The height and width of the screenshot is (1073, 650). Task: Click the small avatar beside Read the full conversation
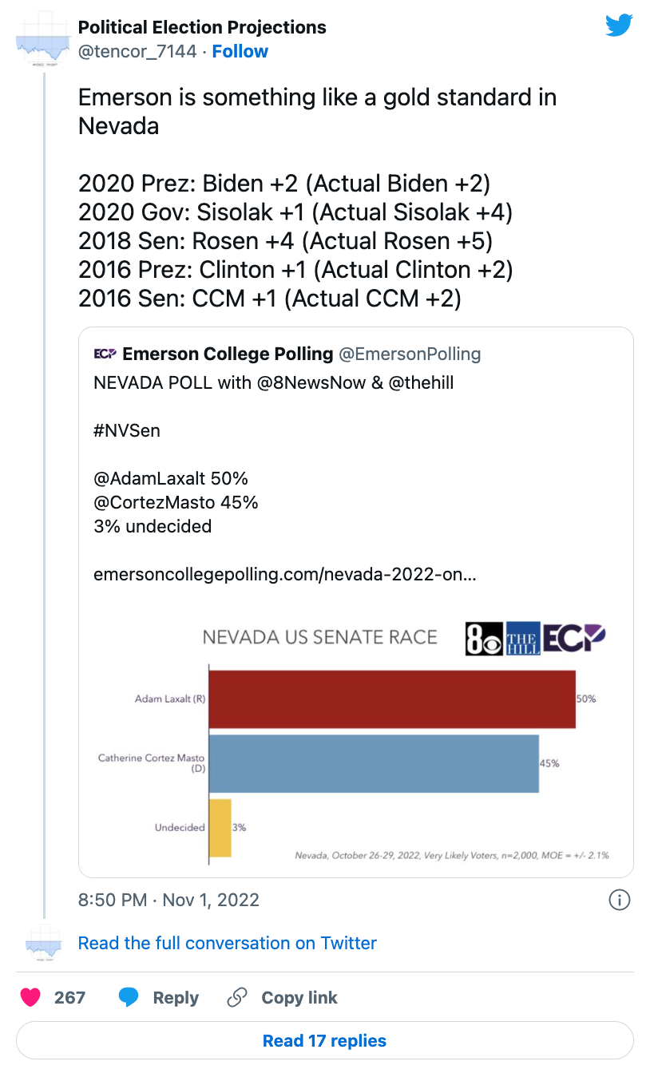(x=44, y=944)
